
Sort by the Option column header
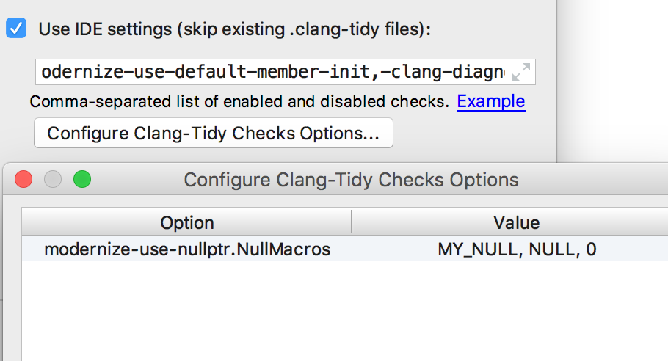click(186, 222)
